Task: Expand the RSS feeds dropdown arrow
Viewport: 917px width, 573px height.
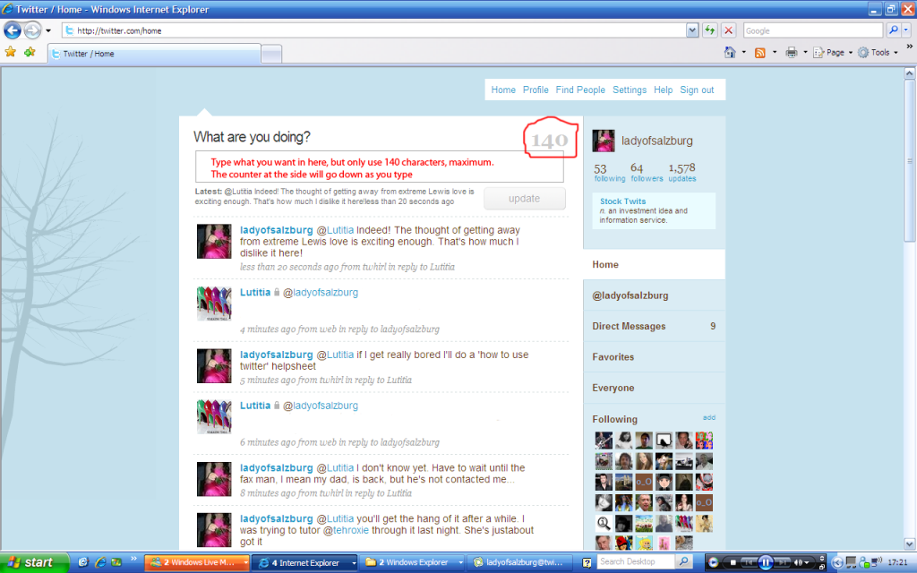Action: [775, 52]
